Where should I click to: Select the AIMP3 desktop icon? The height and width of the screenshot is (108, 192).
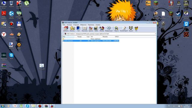click(x=19, y=46)
